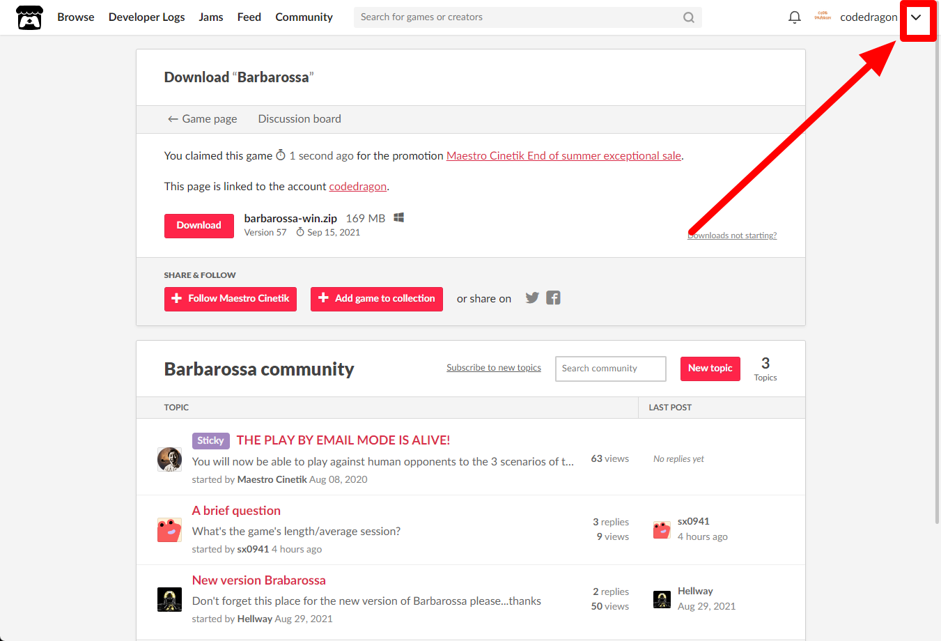
Task: Open the Maestro Cinetik sale promotion link
Action: 563,156
